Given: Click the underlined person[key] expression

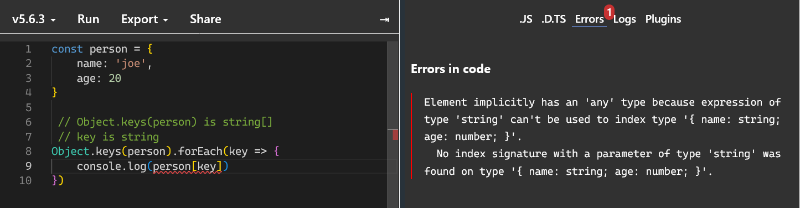Looking at the screenshot, I should [187, 166].
